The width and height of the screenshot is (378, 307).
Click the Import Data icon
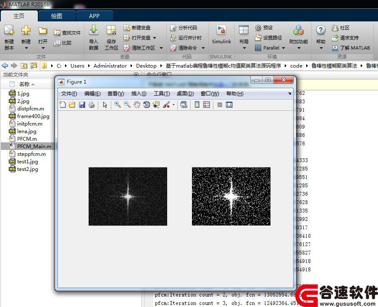94,30
